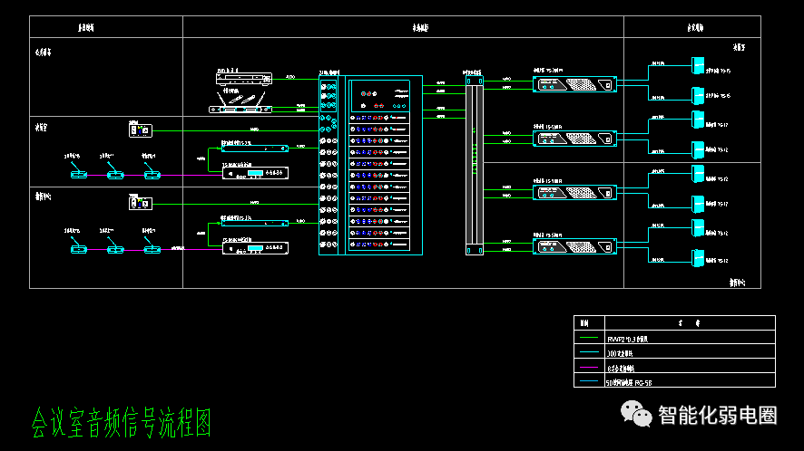Viewport: 804px width, 451px height.
Task: Click the legend text ending with RG-58
Action: click(x=629, y=383)
